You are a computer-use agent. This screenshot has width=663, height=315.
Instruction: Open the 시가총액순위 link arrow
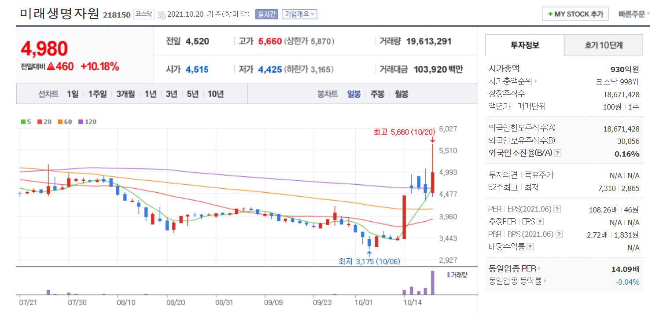[x=536, y=81]
